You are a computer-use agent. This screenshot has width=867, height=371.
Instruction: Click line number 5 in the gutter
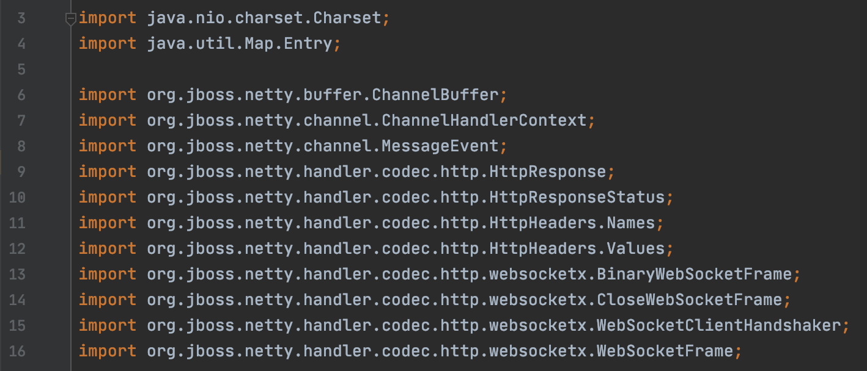point(21,70)
